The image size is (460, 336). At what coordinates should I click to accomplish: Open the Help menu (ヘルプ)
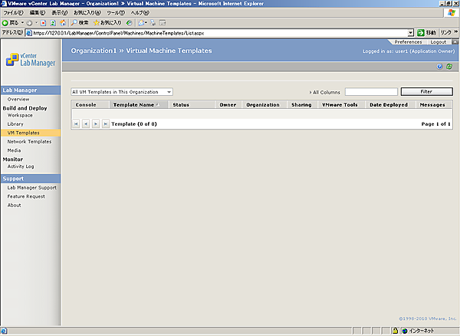[x=140, y=12]
